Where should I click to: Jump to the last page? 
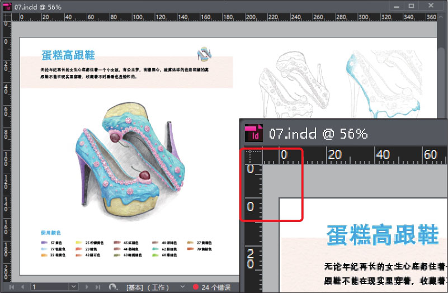coord(98,287)
